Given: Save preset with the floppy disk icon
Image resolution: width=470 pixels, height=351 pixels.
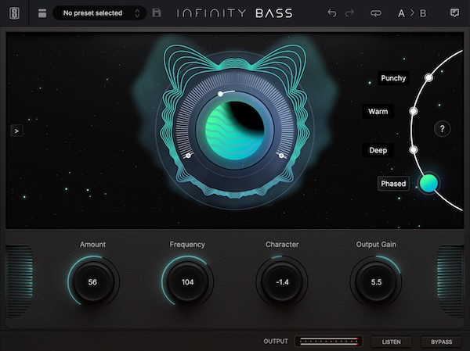Looking at the screenshot, I should [157, 13].
